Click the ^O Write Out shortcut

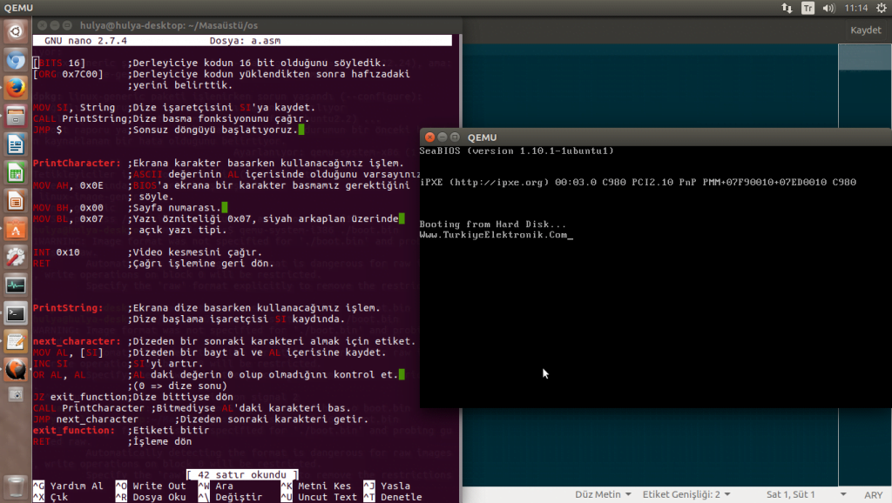pos(151,486)
